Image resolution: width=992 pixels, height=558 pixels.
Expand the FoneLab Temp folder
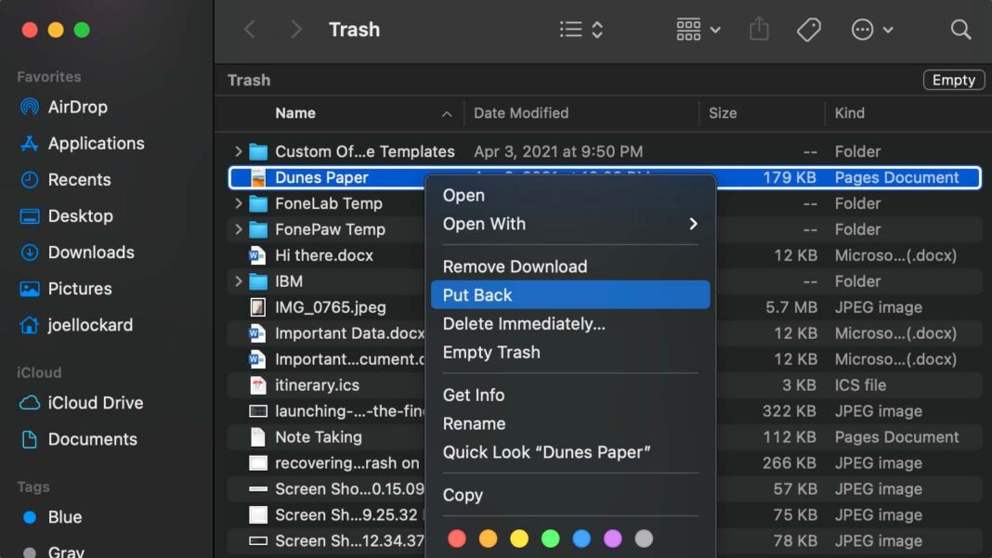point(240,203)
